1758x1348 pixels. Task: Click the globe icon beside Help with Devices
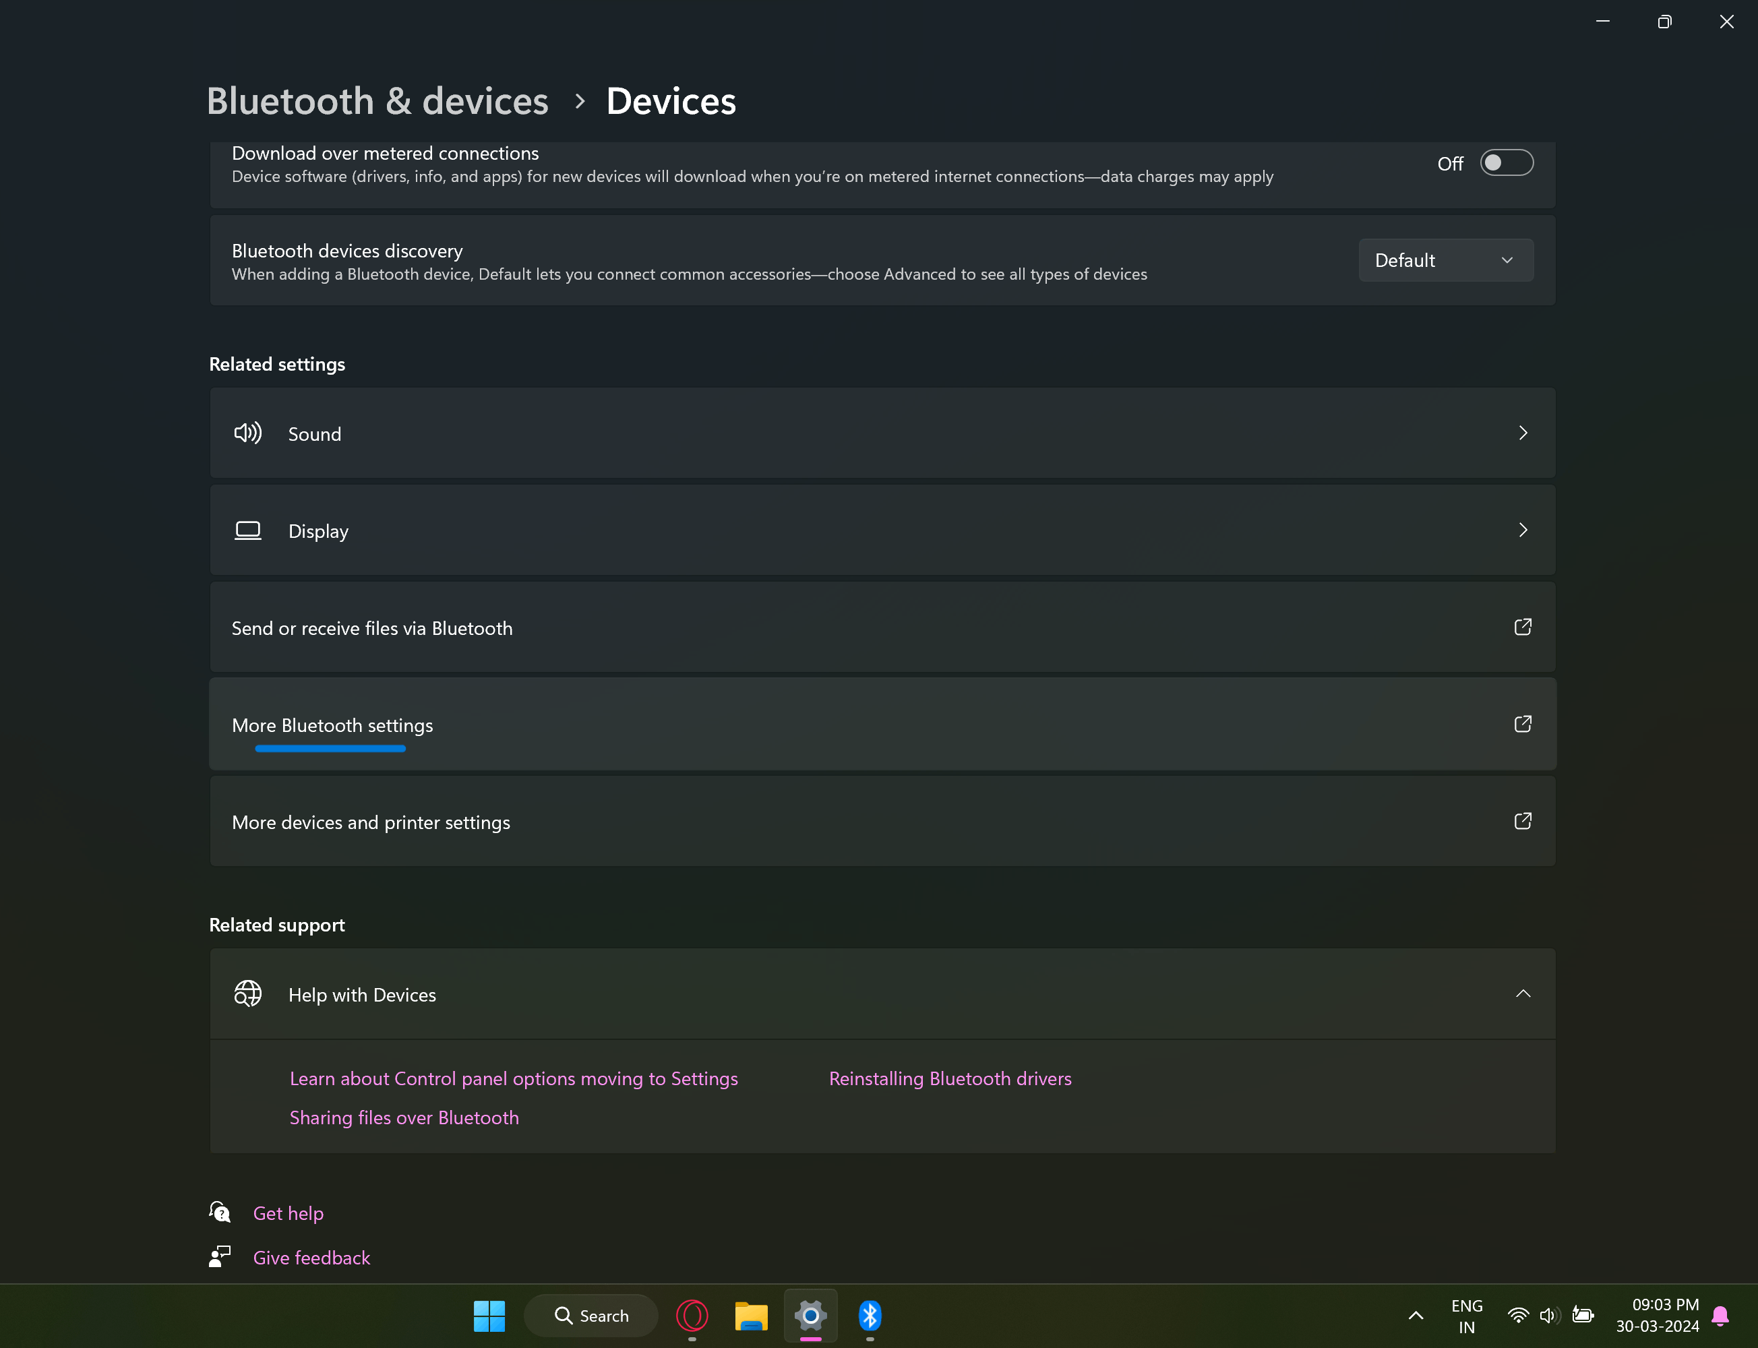pyautogui.click(x=247, y=993)
